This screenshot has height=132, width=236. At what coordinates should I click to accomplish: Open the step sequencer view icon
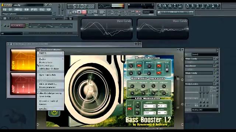pyautogui.click(x=165, y=6)
